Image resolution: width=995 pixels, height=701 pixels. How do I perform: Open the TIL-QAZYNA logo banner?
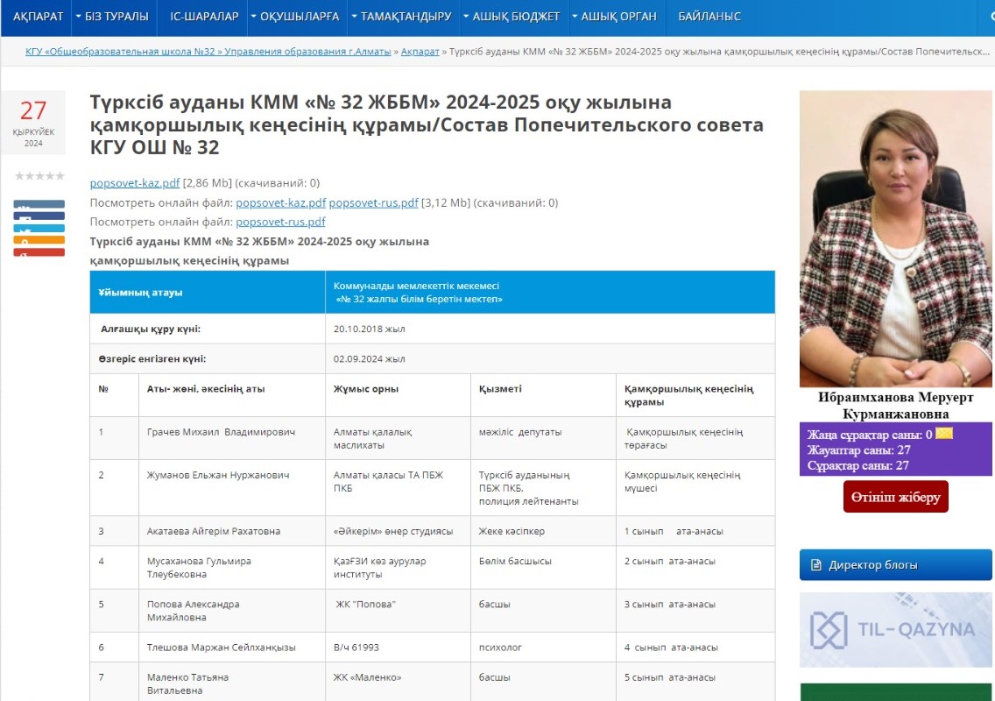tap(895, 629)
